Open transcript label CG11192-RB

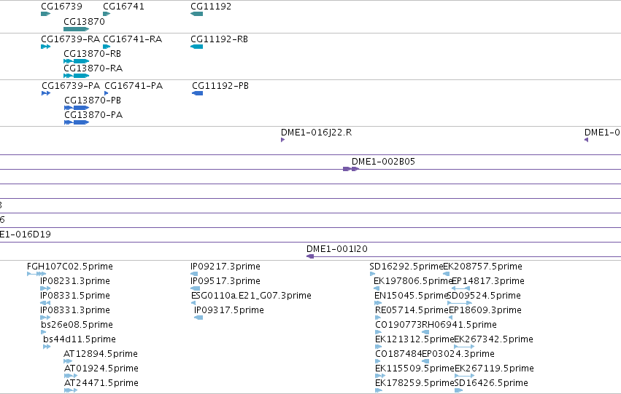coord(219,39)
